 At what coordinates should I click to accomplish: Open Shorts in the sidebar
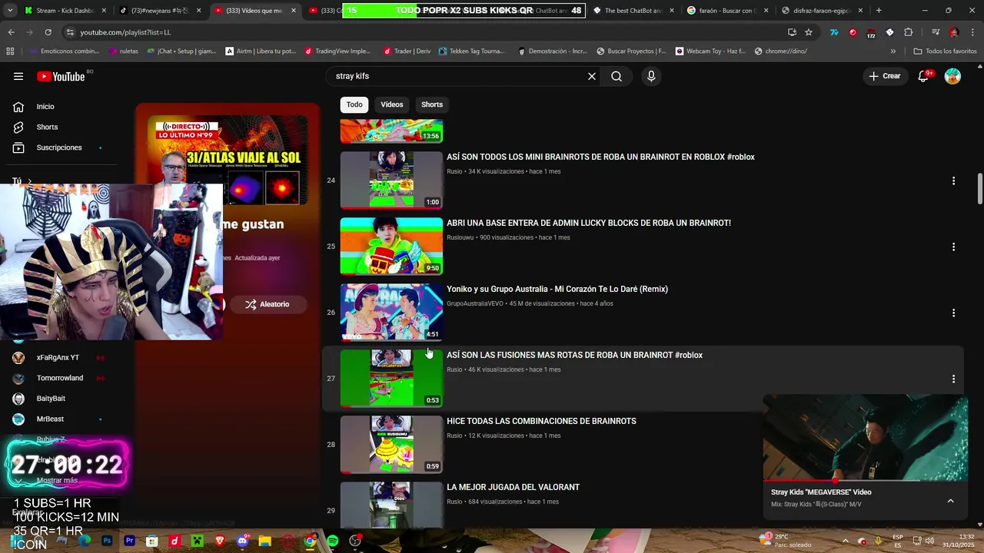[x=47, y=127]
